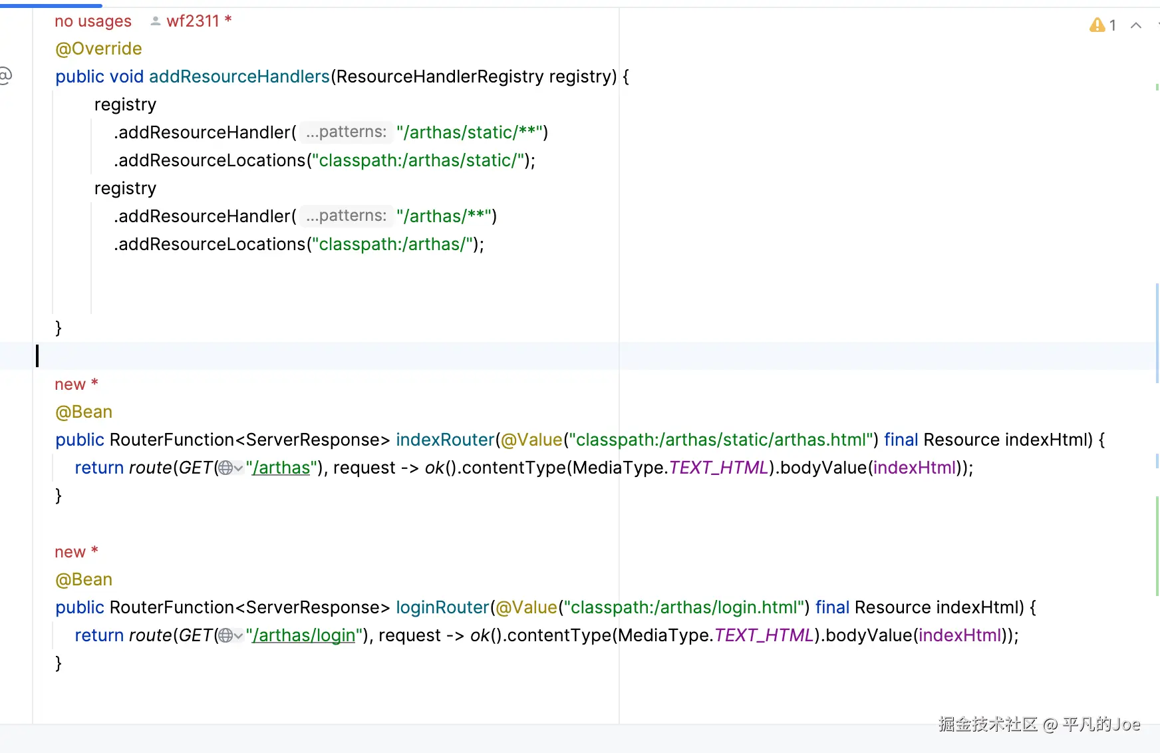This screenshot has height=753, width=1160.
Task: Open the globe URL menu before "/arthas/login"
Action: coord(230,635)
